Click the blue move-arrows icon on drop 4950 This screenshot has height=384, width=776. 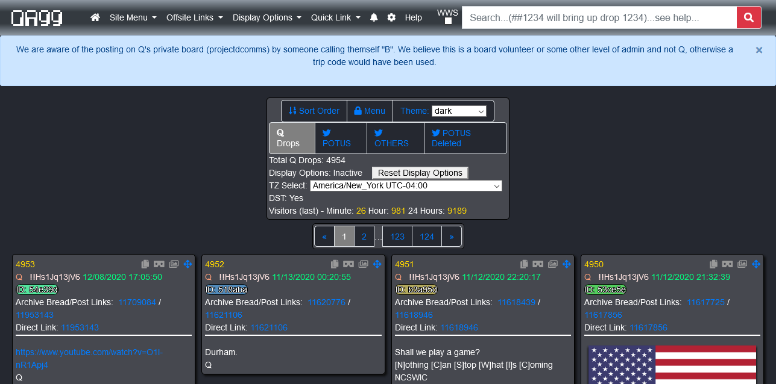[755, 264]
